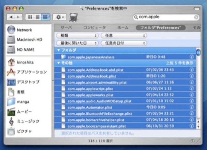Open the 最後に開いた日 criteria dropdown
Screen dimensions: 207x150
(x=77, y=43)
